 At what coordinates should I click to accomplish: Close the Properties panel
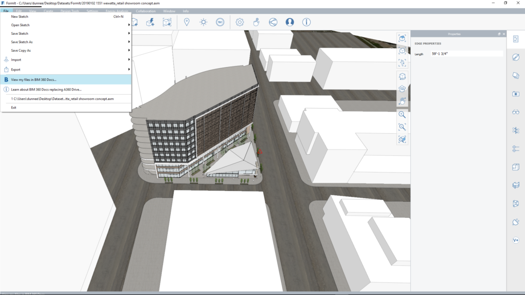[504, 34]
